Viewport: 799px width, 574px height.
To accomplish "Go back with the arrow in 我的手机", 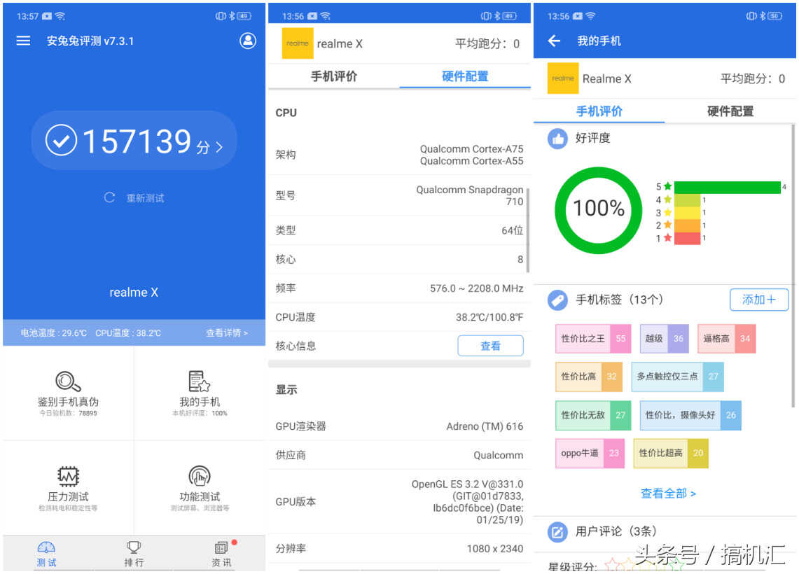I will (554, 41).
